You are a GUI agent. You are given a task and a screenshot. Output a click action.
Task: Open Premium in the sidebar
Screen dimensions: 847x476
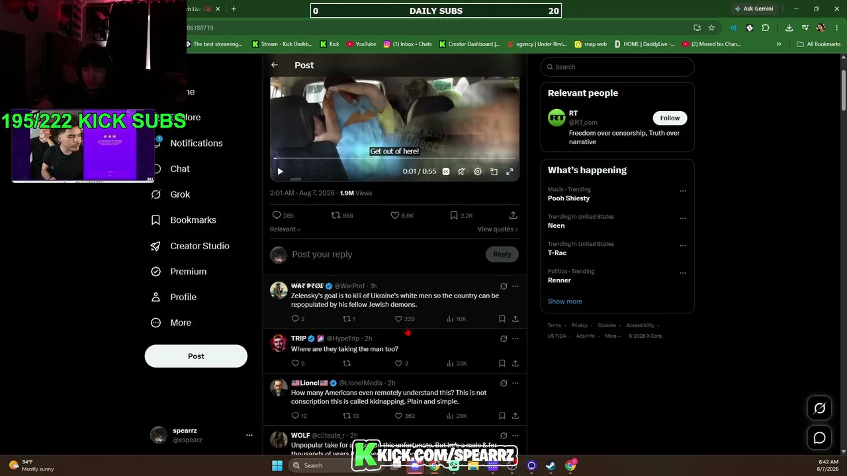(179, 272)
